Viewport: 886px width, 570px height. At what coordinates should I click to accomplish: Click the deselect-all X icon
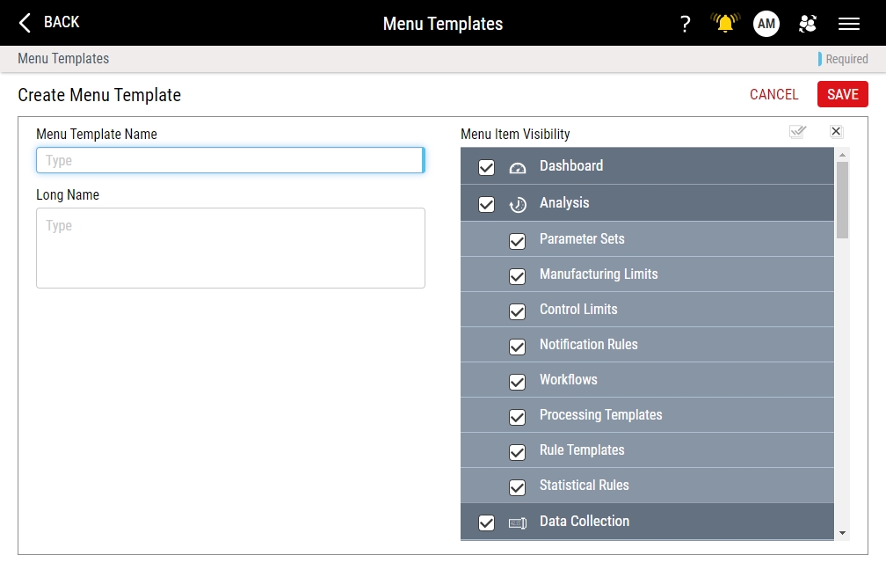(x=836, y=132)
